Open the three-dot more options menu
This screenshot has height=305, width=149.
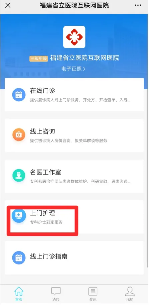pyautogui.click(x=138, y=5)
